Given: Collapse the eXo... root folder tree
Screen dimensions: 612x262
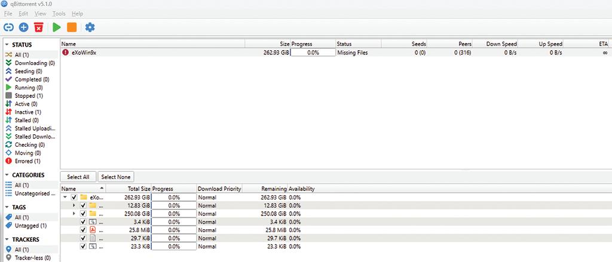Looking at the screenshot, I should click(65, 198).
